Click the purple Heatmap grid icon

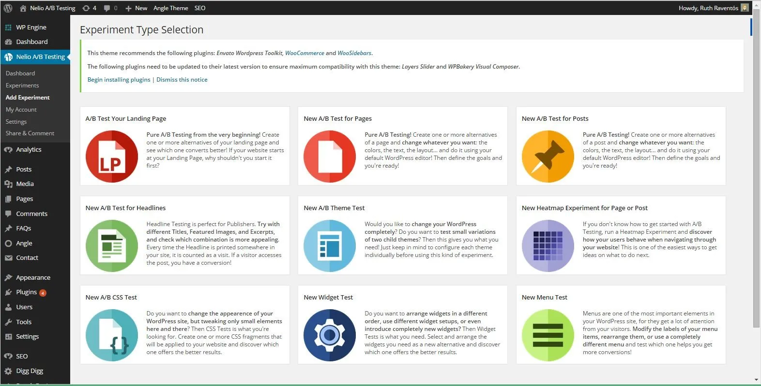pyautogui.click(x=548, y=246)
